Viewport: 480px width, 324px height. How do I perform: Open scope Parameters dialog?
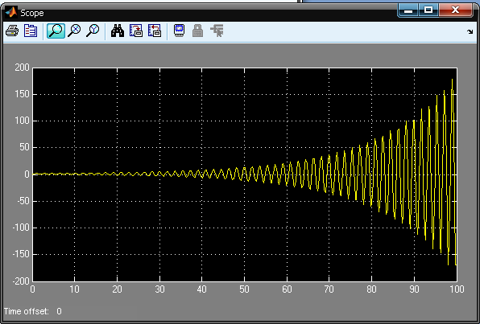pos(31,31)
